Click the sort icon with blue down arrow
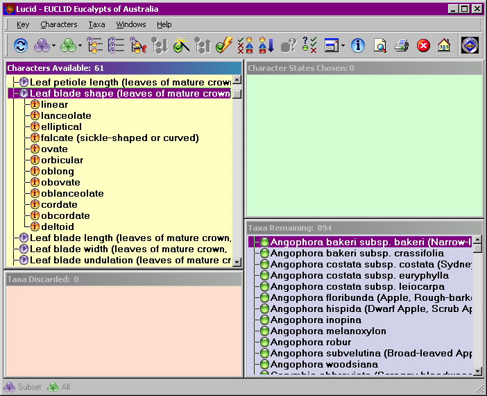The image size is (487, 396). click(266, 46)
